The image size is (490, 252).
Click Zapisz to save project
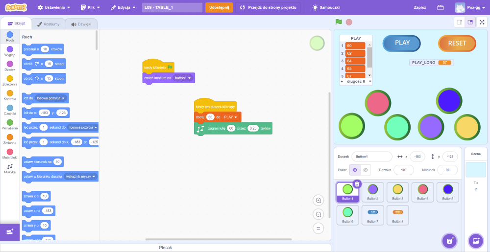coord(420,7)
